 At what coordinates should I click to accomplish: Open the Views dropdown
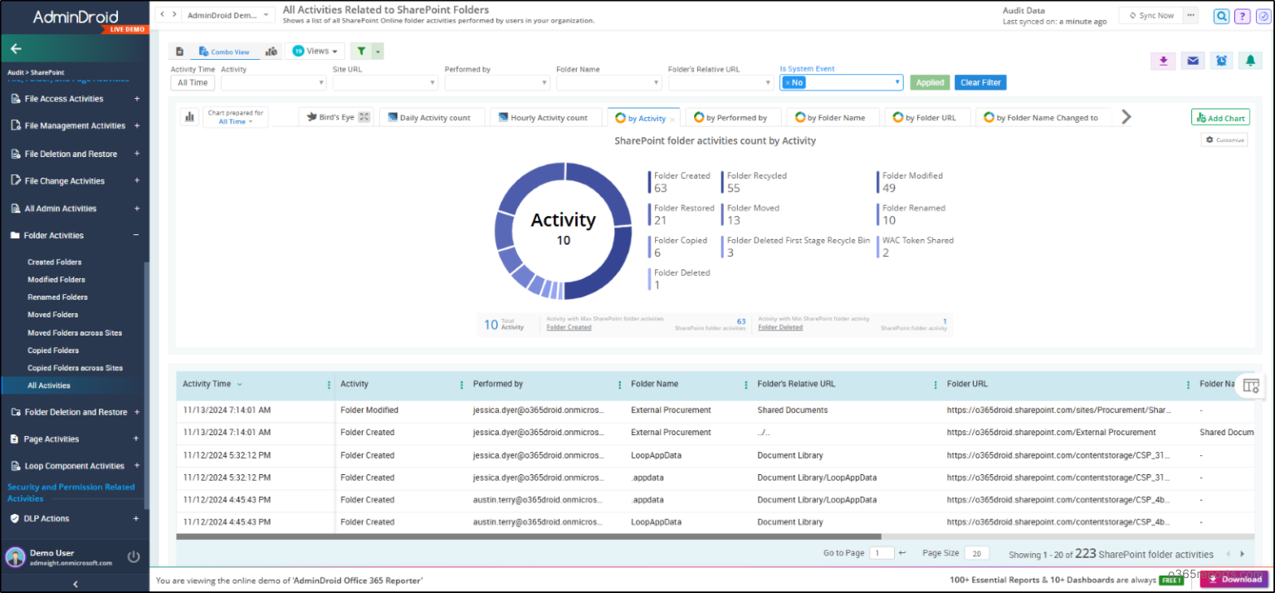[315, 51]
